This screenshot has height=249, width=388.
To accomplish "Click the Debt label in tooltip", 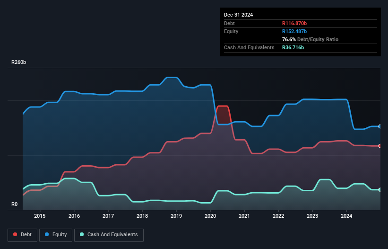I will click(229, 23).
